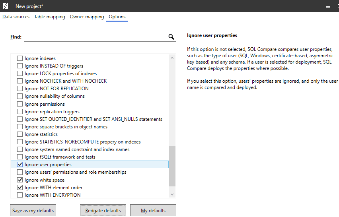Minimize the New project window
This screenshot has width=339, height=217.
328,7
